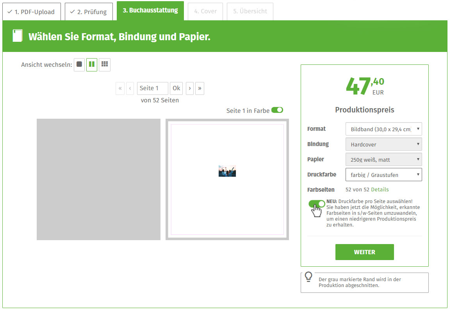Image resolution: width=451 pixels, height=312 pixels.
Task: Expand the Papier dropdown
Action: tap(383, 159)
